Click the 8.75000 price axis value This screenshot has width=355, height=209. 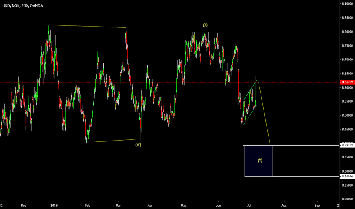(x=347, y=46)
